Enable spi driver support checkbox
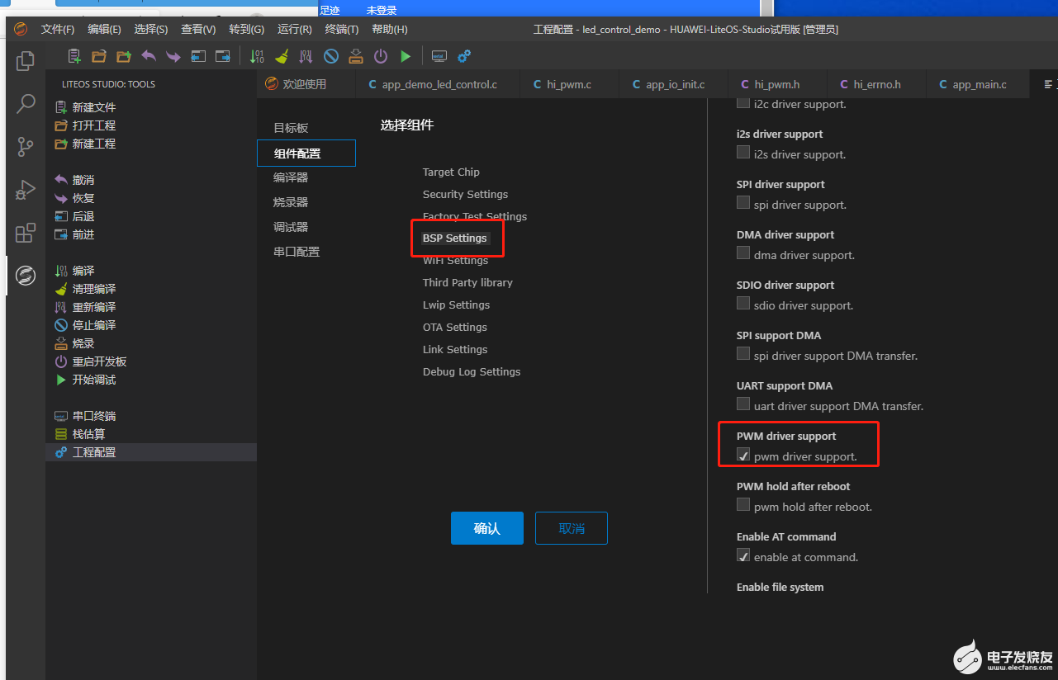 pos(743,203)
